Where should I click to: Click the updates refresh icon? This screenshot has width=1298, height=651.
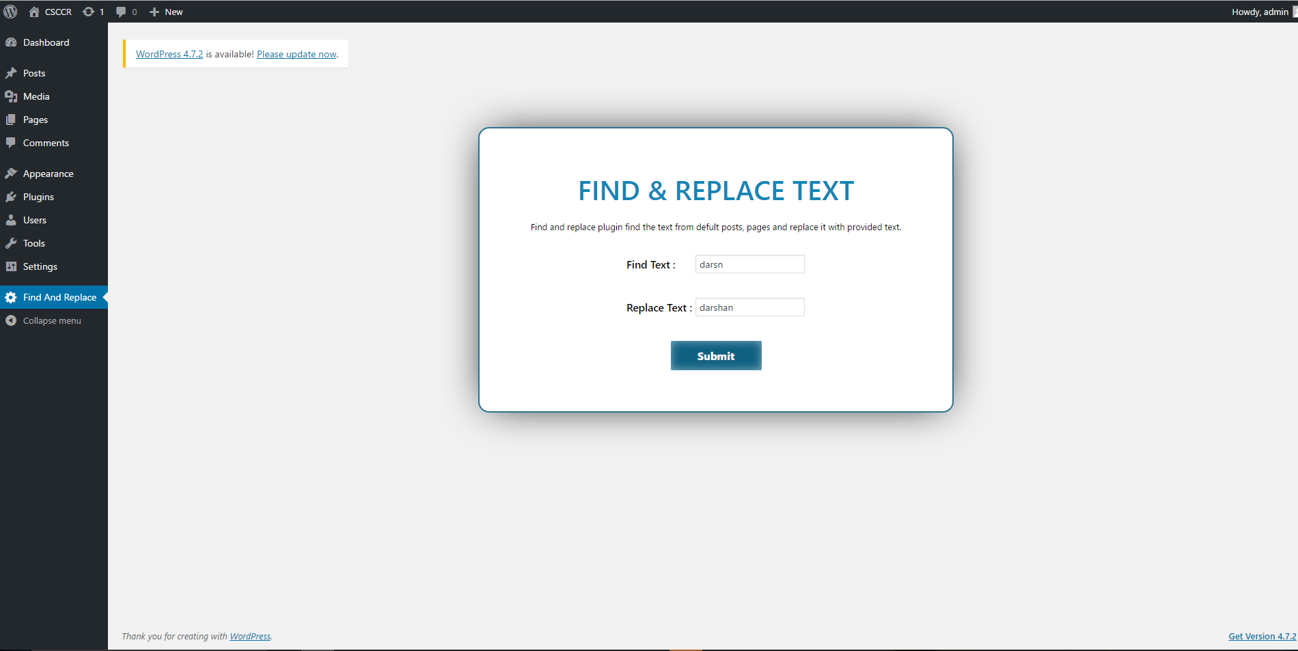[x=88, y=12]
